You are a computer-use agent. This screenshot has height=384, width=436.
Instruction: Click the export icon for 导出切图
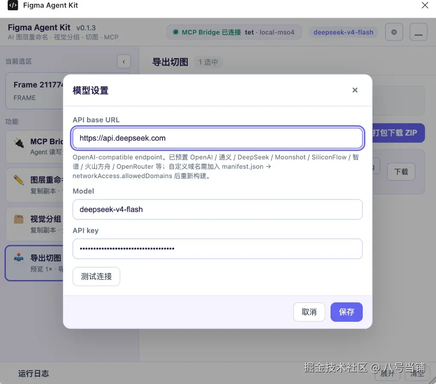click(19, 258)
